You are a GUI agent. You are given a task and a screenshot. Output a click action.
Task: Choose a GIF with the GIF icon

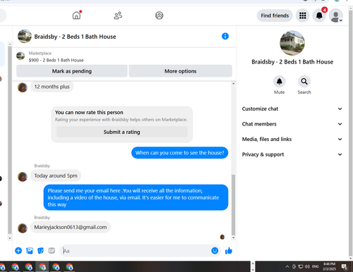[x=52, y=251]
